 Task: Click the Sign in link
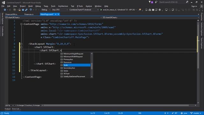pos(194,6)
